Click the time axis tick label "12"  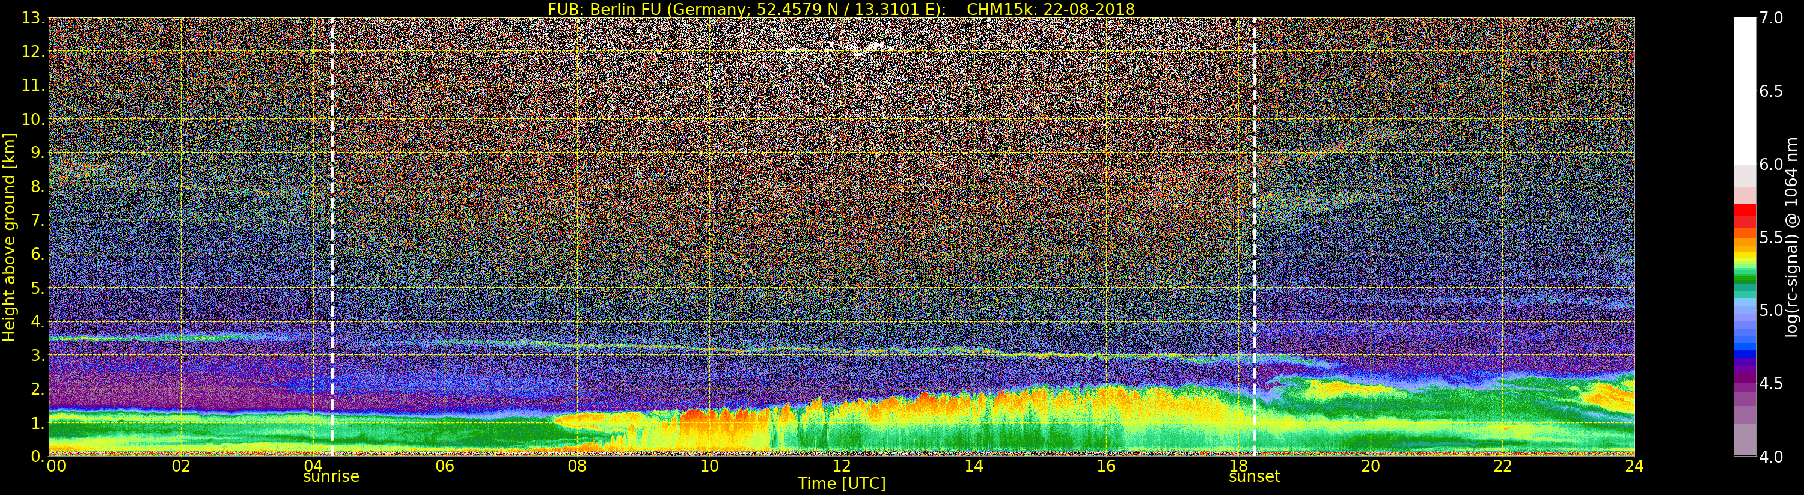(841, 466)
